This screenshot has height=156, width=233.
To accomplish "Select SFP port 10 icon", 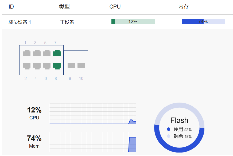I will 81,65.
